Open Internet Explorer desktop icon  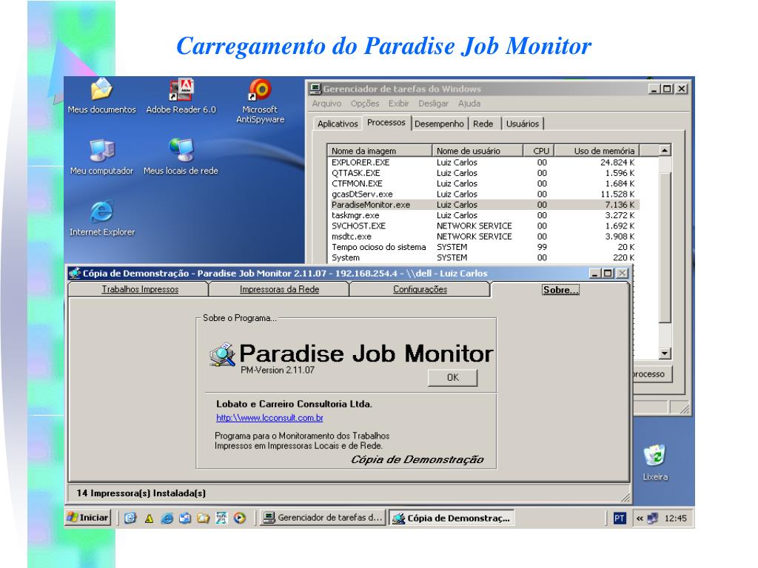[x=102, y=218]
